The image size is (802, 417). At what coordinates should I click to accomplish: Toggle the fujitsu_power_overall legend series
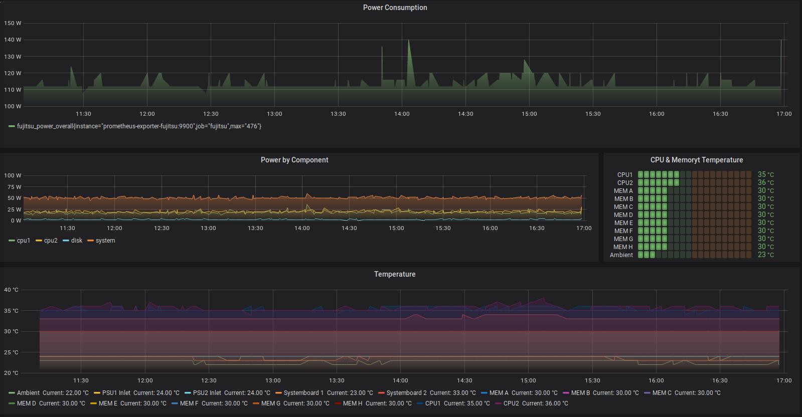coord(139,126)
